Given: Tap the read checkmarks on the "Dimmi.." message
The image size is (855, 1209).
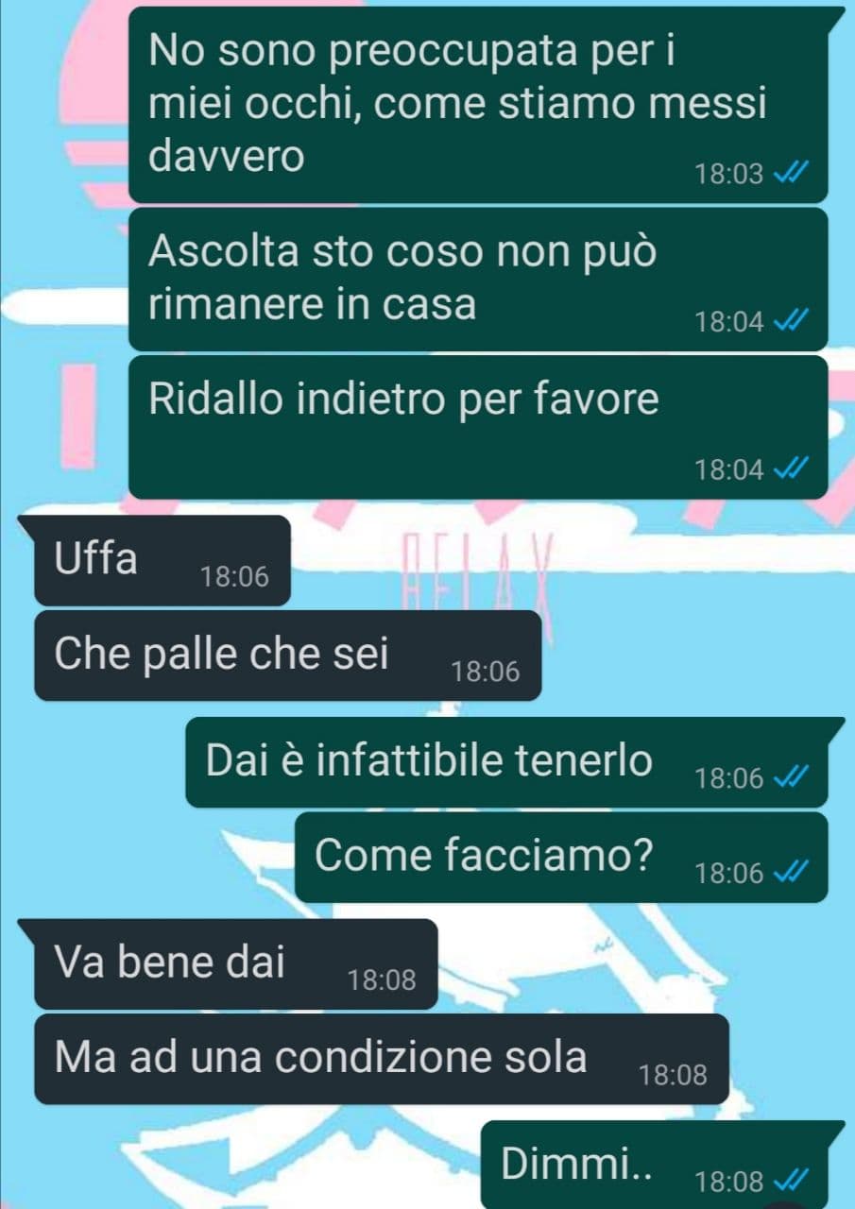Looking at the screenshot, I should 789,1182.
